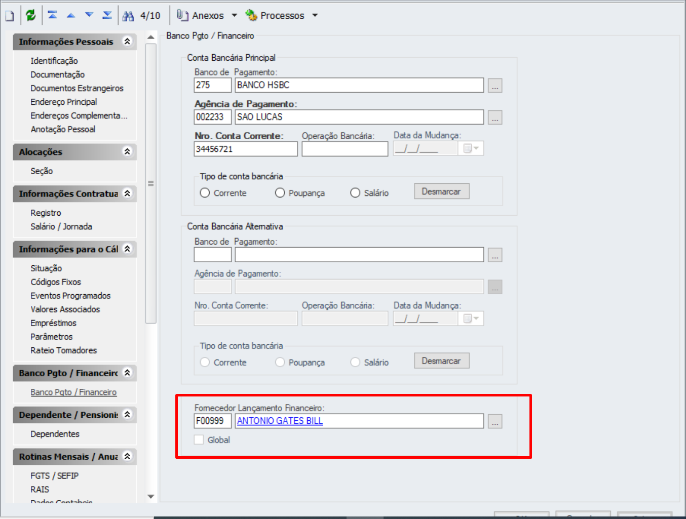Image resolution: width=686 pixels, height=519 pixels.
Task: Open Situação page
Action: 46,268
